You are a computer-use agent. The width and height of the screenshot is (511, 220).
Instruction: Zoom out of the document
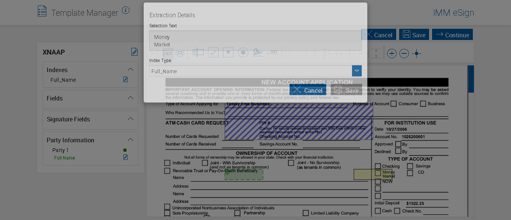click(404, 53)
